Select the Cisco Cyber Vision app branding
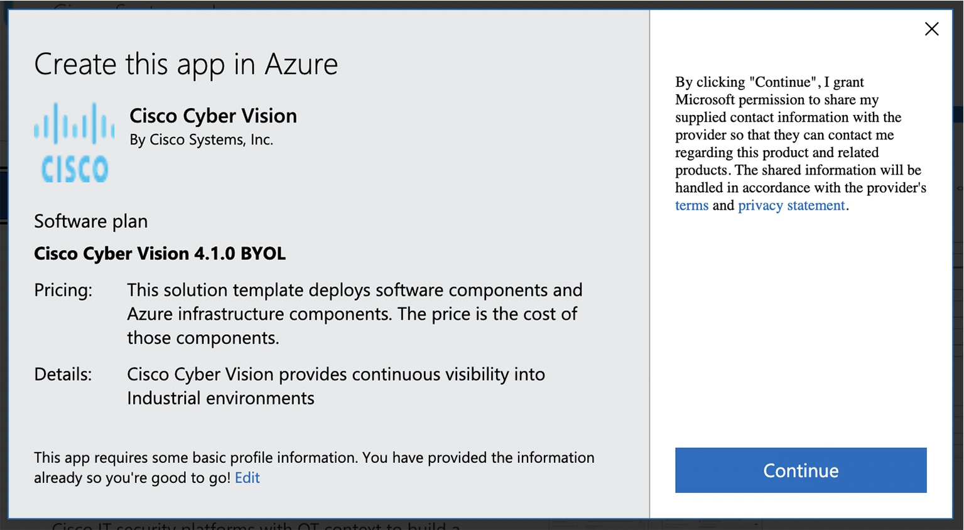 (213, 115)
